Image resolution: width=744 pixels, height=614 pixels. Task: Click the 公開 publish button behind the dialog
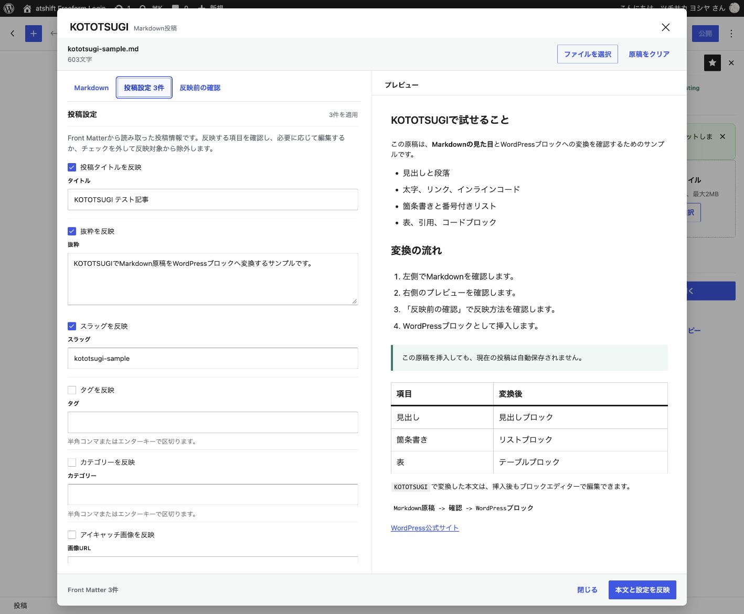[705, 34]
